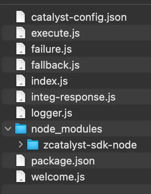Click the failure.js file icon
The width and height of the screenshot is (151, 194).
tap(21, 49)
